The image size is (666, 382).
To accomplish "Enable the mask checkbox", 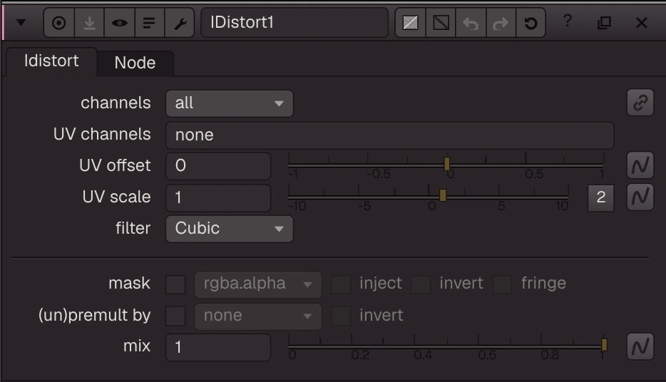I will (x=175, y=284).
